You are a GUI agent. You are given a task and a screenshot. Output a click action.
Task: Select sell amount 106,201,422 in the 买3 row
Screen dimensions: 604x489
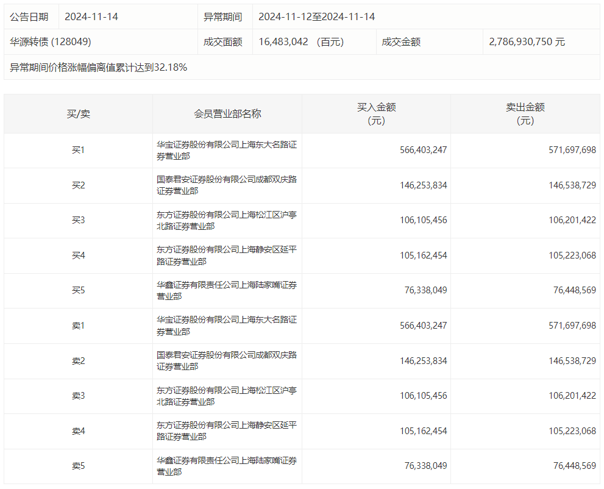(x=572, y=221)
